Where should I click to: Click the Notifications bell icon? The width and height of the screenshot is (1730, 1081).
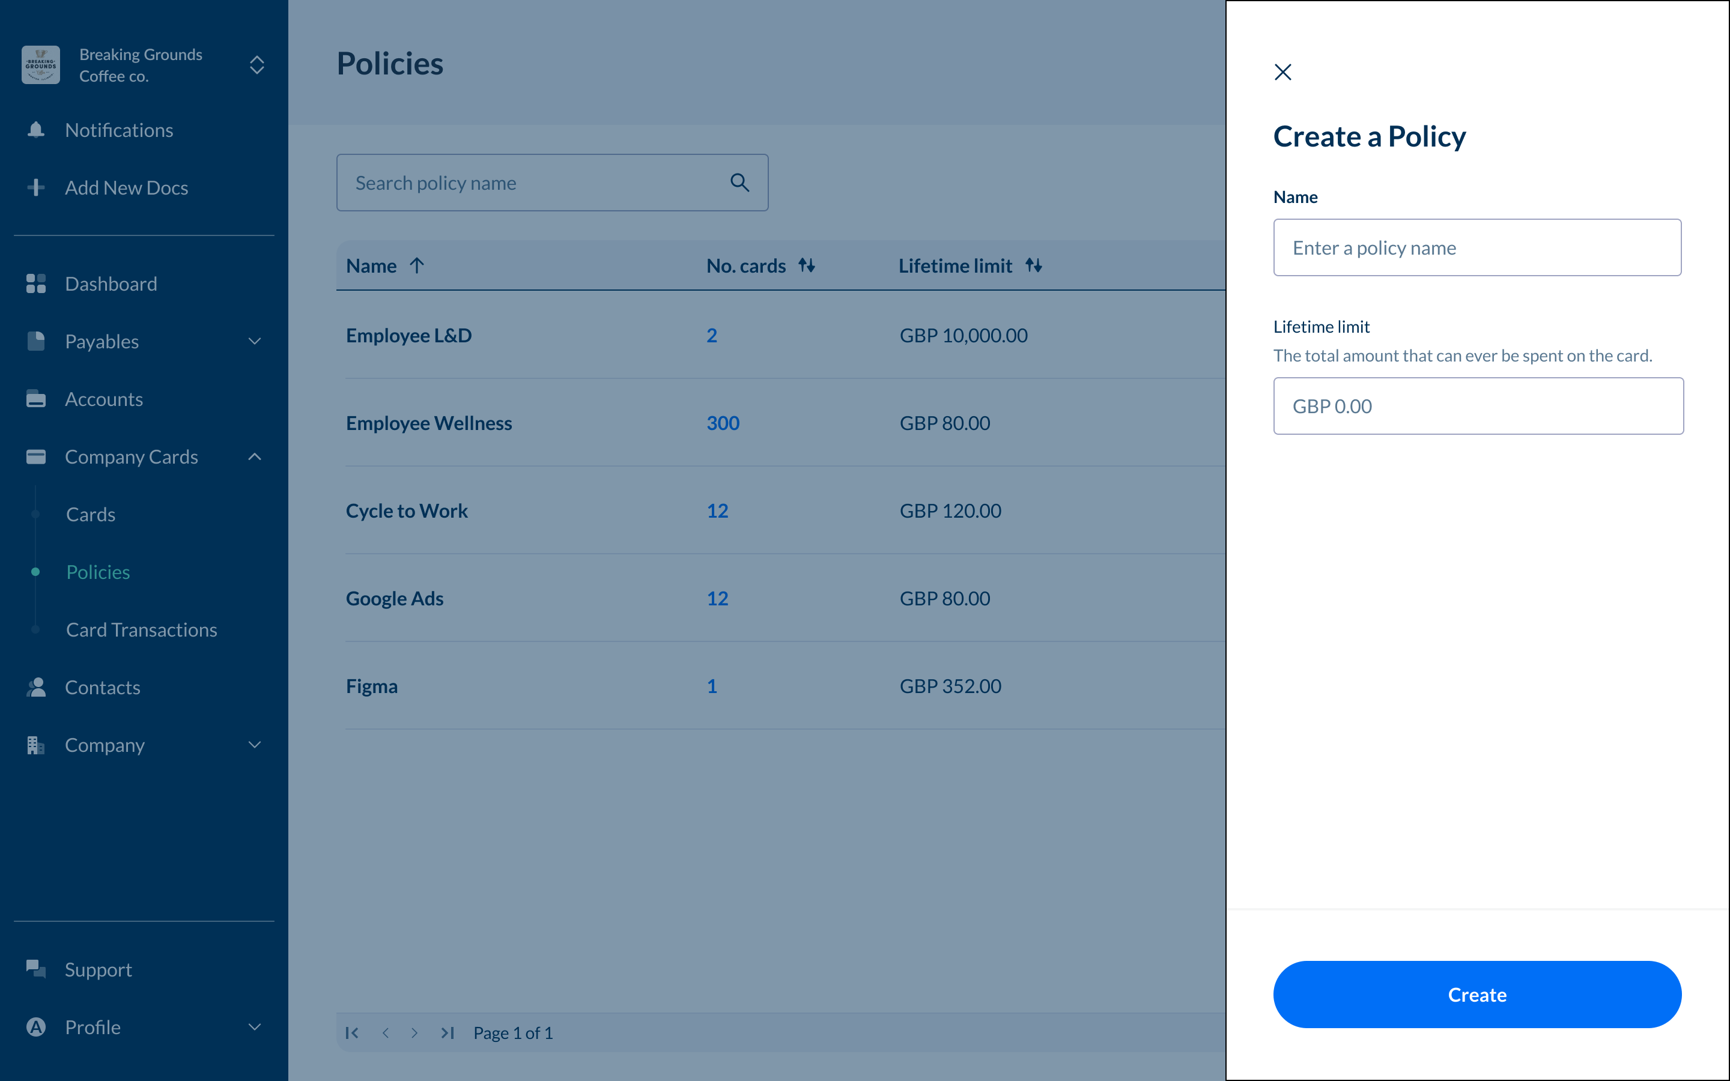[36, 130]
